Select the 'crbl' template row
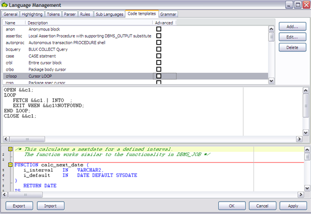The width and height of the screenshot is (311, 214). 136,63
